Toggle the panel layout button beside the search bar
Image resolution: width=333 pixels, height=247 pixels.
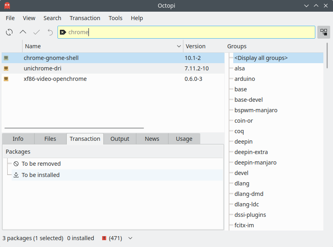coord(324,32)
